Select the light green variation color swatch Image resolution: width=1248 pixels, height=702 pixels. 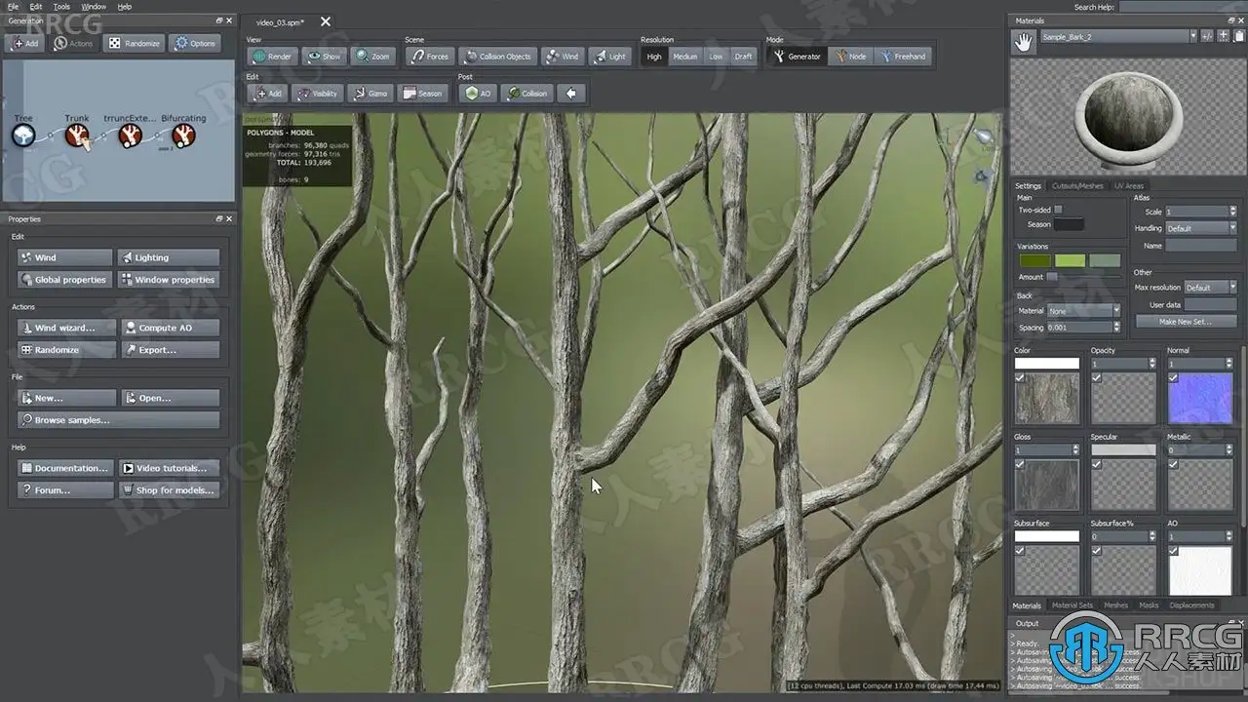click(1070, 261)
